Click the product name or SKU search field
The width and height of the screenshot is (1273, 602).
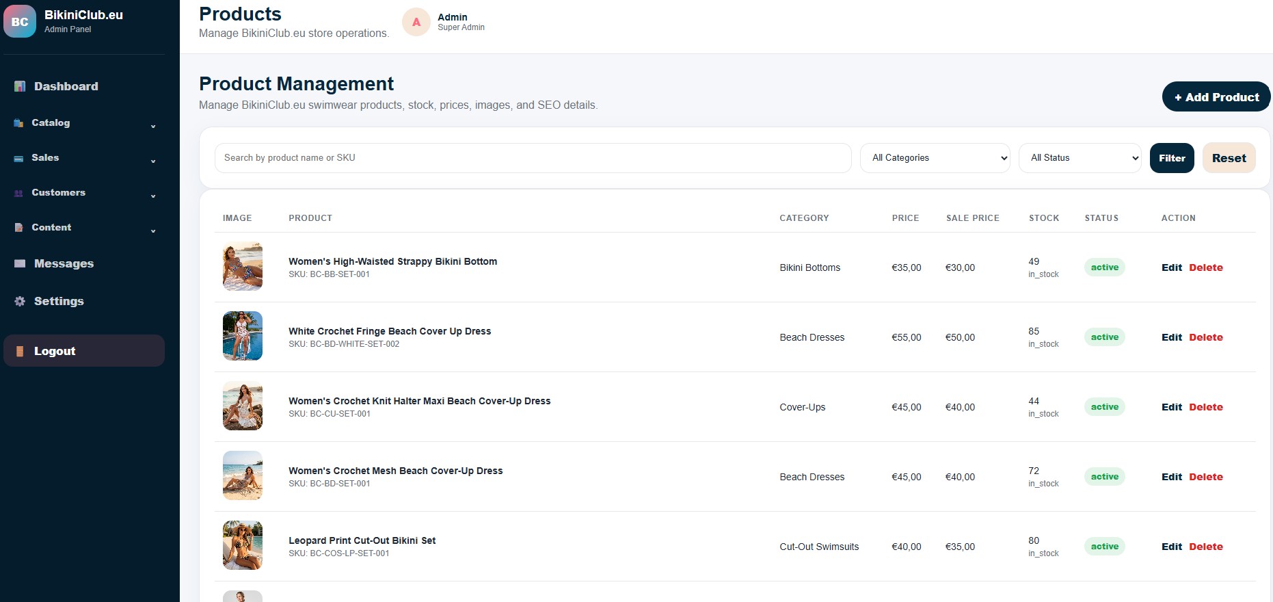click(x=533, y=158)
